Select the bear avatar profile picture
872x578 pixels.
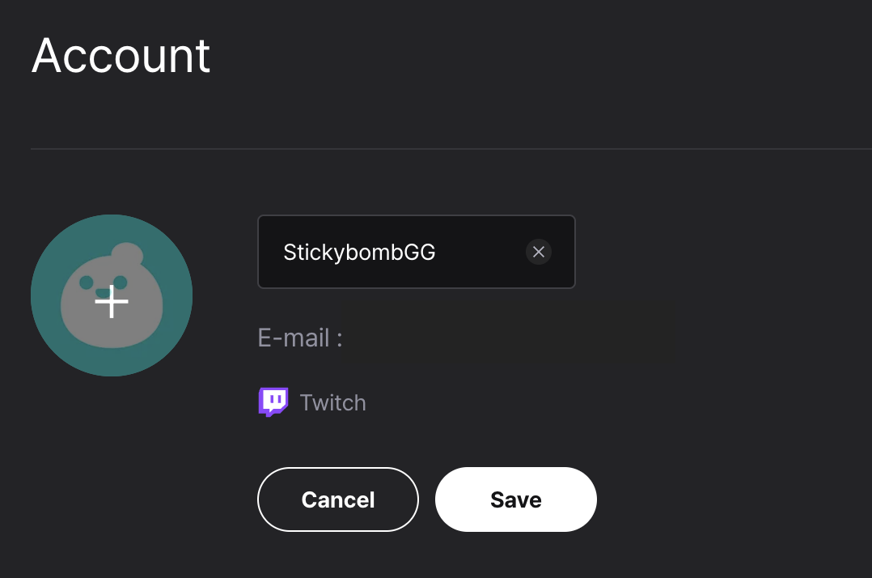112,295
